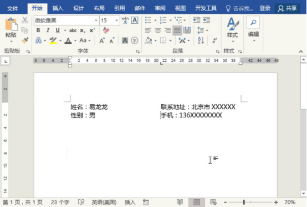Image resolution: width=307 pixels, height=207 pixels.
Task: Click the language indicator 英语(美国)
Action: (104, 202)
